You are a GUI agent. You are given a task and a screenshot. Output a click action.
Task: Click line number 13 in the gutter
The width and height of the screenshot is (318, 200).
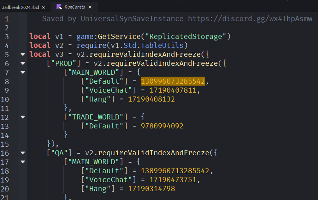pos(5,126)
